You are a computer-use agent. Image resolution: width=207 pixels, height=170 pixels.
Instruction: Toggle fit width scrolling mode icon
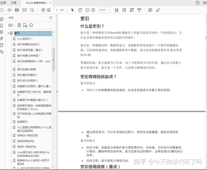coord(116,10)
